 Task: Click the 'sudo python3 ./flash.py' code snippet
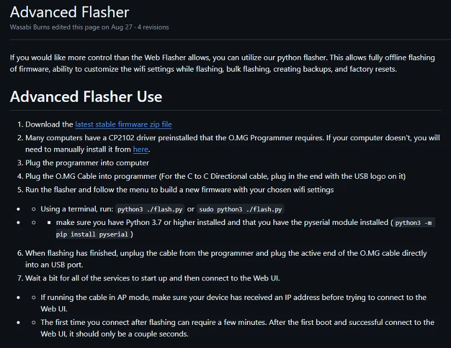tap(240, 209)
